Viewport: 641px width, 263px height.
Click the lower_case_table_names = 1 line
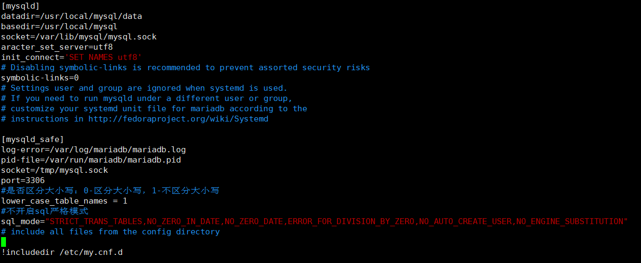64,201
